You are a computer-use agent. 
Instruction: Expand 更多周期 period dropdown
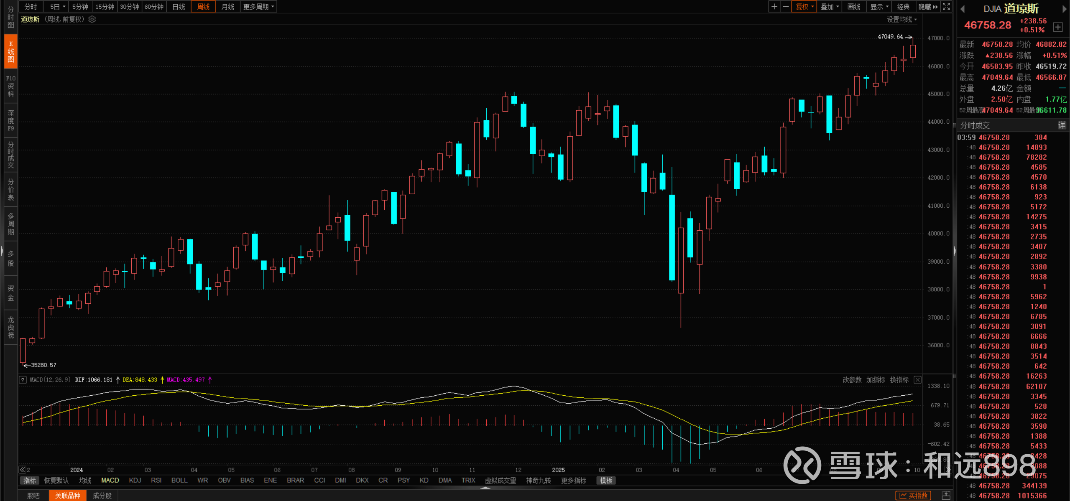point(258,7)
